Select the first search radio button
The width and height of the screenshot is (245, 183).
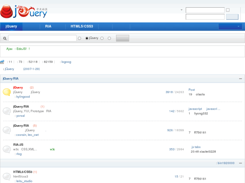click(x=80, y=38)
